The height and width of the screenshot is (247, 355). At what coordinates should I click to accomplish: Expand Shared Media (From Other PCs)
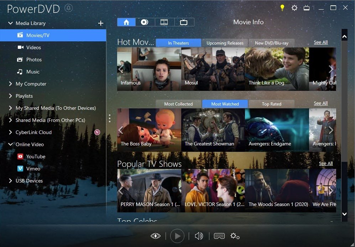point(10,120)
